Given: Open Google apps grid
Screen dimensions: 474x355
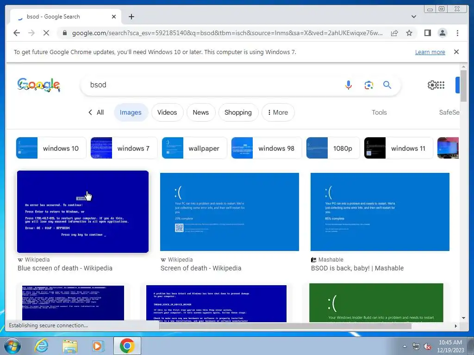Looking at the screenshot, I should (441, 85).
